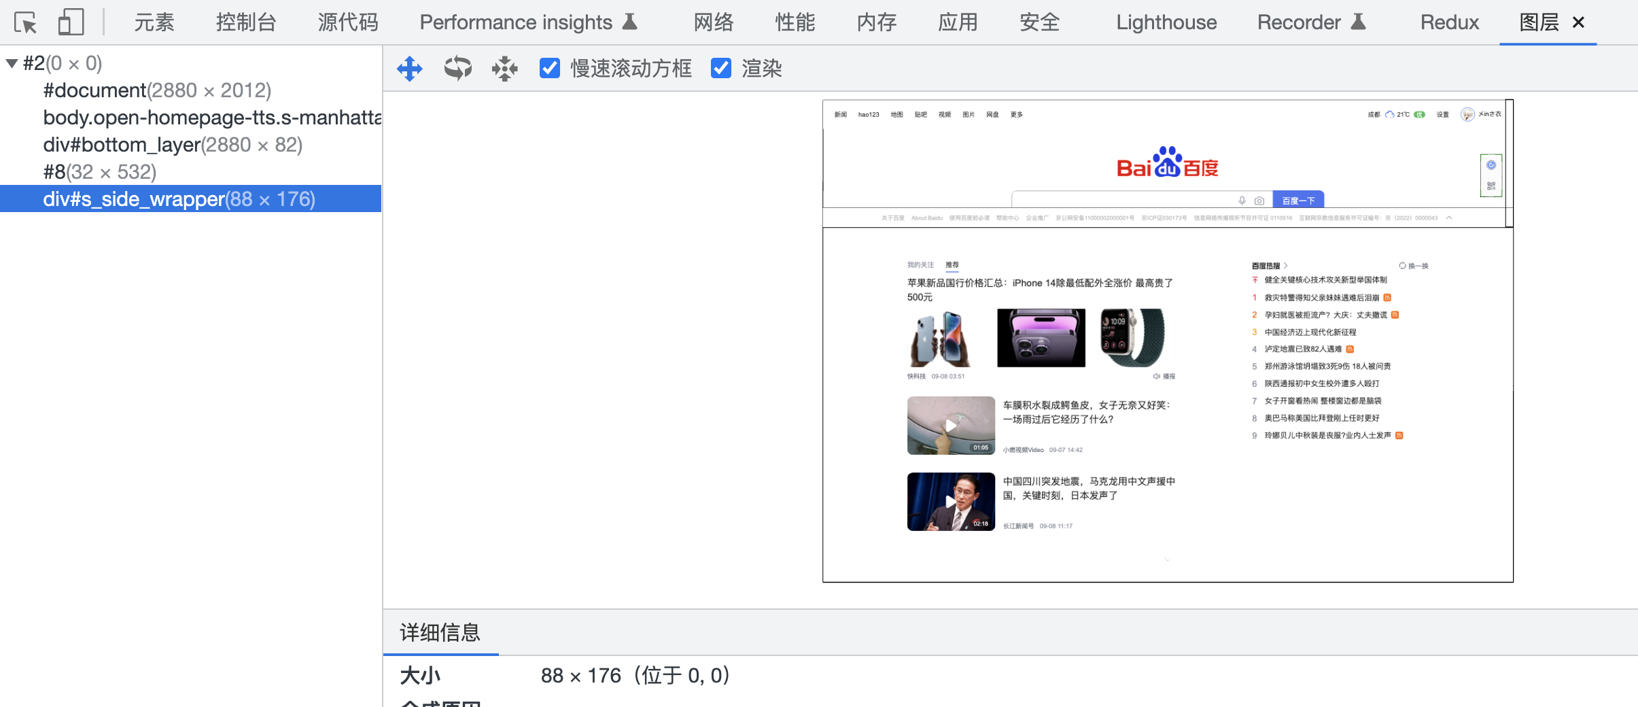
Task: Disable the 渲染 checkbox
Action: pyautogui.click(x=720, y=69)
